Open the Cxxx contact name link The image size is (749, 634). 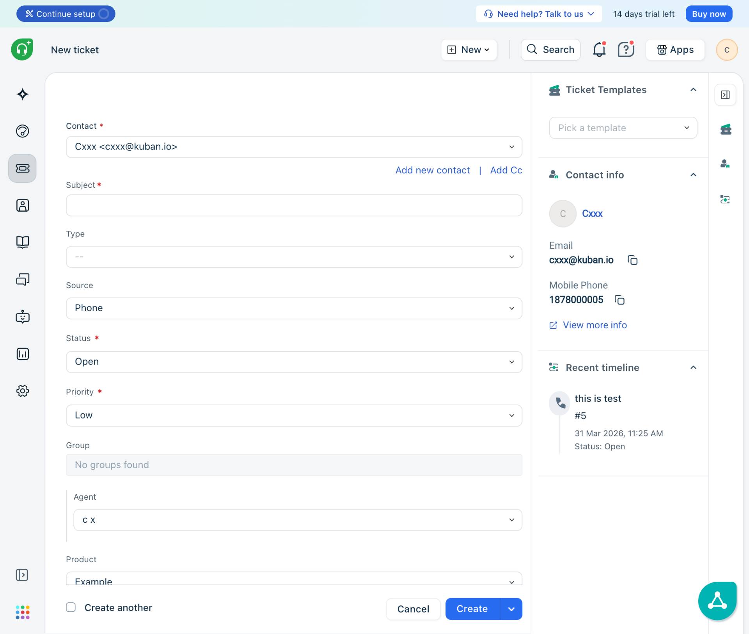click(592, 214)
